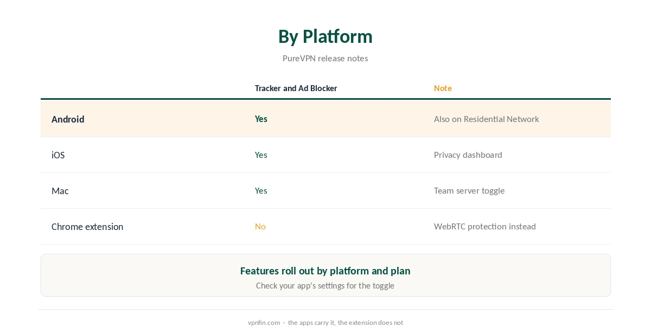Viewport: 651px width, 333px height.
Task: Click 'No' in the Chrome extension row
Action: 260,226
